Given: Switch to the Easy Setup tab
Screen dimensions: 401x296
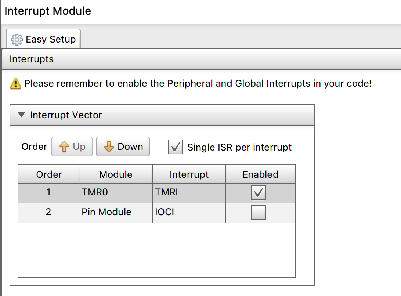Looking at the screenshot, I should [44, 39].
